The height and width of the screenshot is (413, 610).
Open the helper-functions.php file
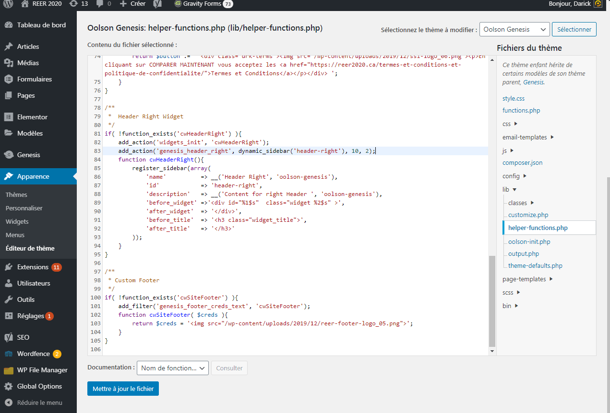coord(538,228)
